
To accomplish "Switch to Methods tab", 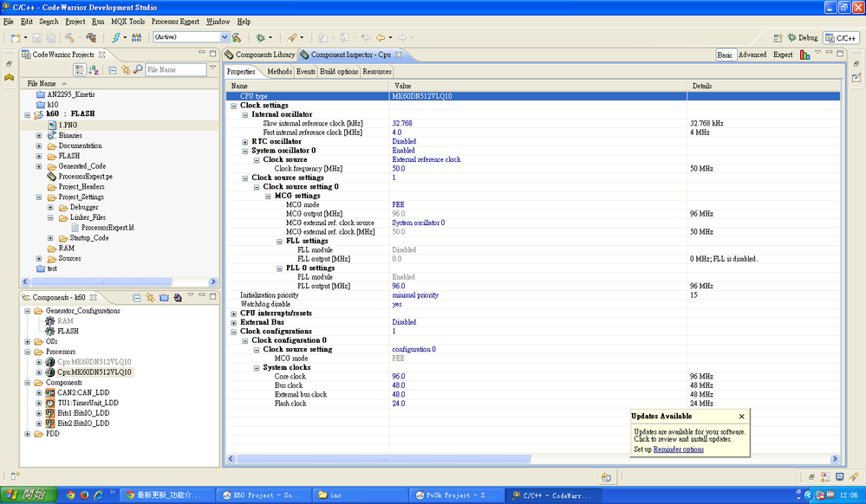I will (x=279, y=72).
